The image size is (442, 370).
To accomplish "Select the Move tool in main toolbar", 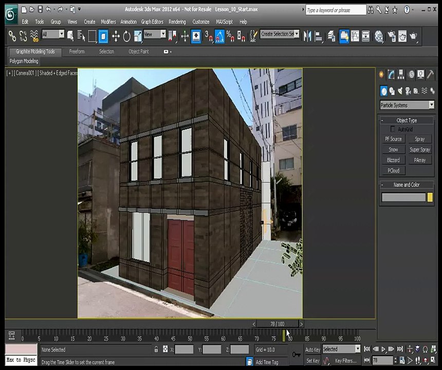I will pyautogui.click(x=116, y=36).
